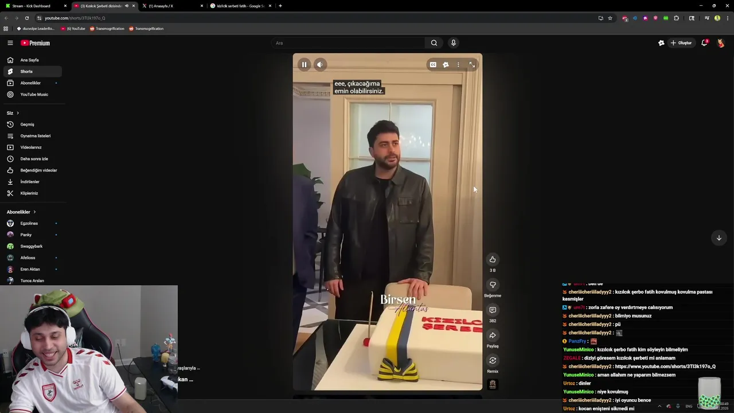Mute audio on the Kızılcık Şerbeti tab
Viewport: 734px width, 413px height.
coord(127,6)
